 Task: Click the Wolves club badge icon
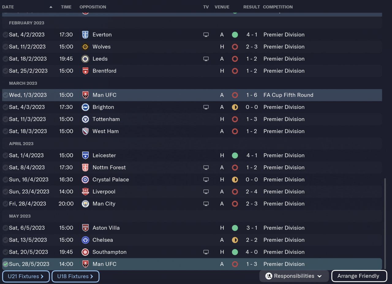[85, 47]
